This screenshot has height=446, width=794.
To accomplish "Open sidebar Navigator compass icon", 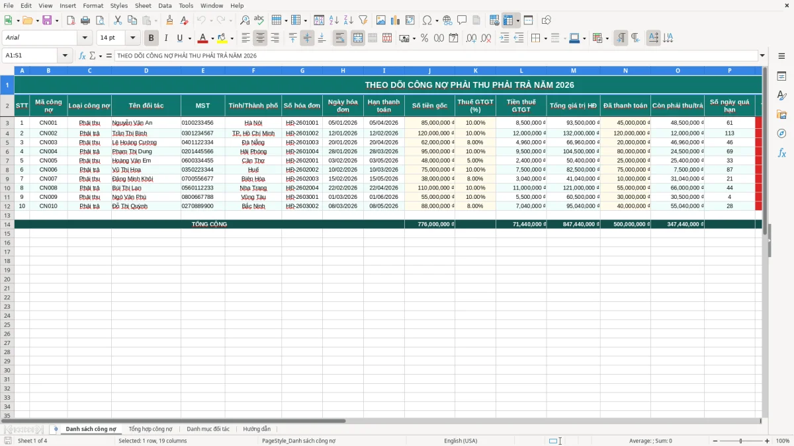I will coord(781,134).
